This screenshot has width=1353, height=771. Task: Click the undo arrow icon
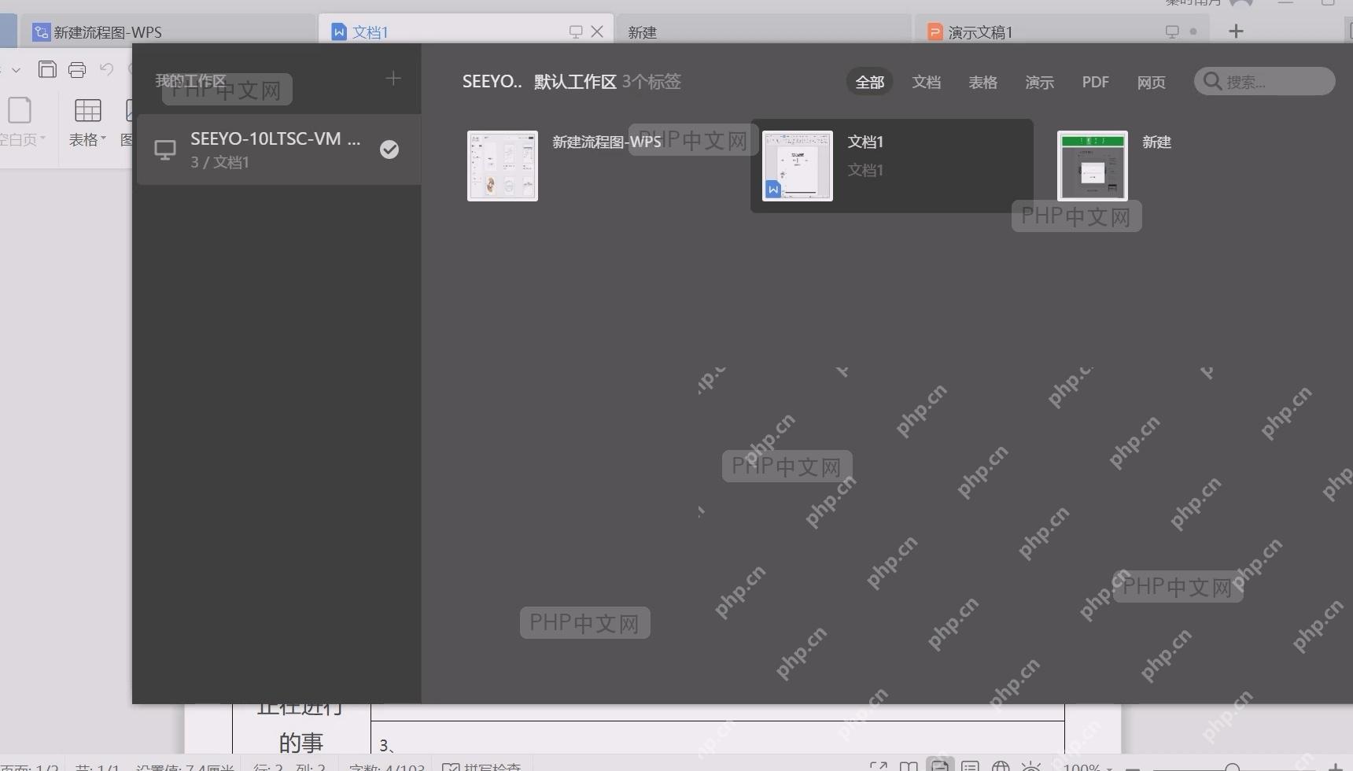[x=106, y=69]
